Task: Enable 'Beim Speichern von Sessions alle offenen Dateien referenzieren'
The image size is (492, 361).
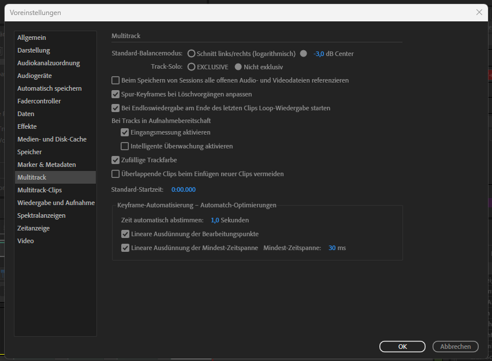Action: 114,80
